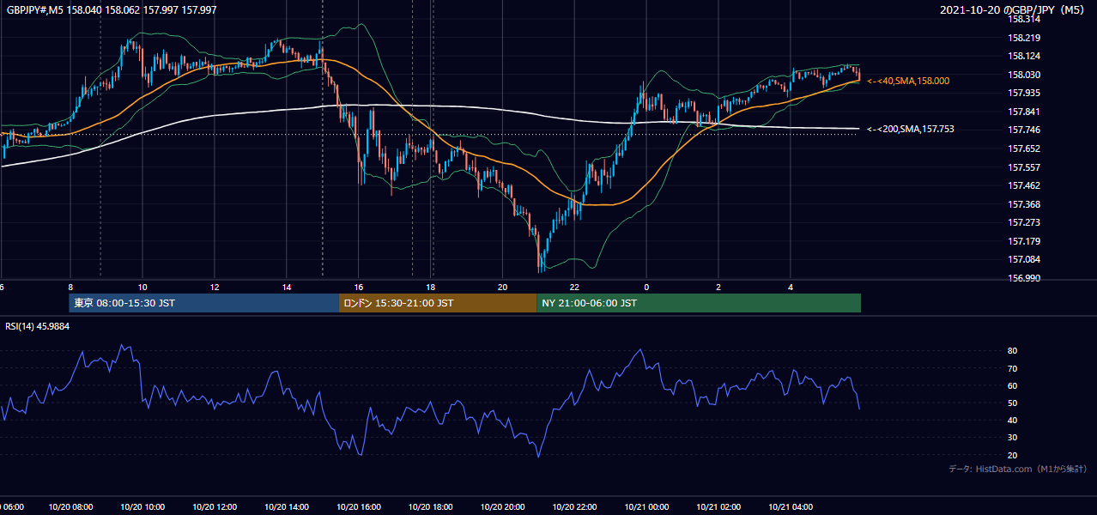This screenshot has width=1097, height=515.
Task: Click the RSI 60 level label
Action: coord(1012,385)
